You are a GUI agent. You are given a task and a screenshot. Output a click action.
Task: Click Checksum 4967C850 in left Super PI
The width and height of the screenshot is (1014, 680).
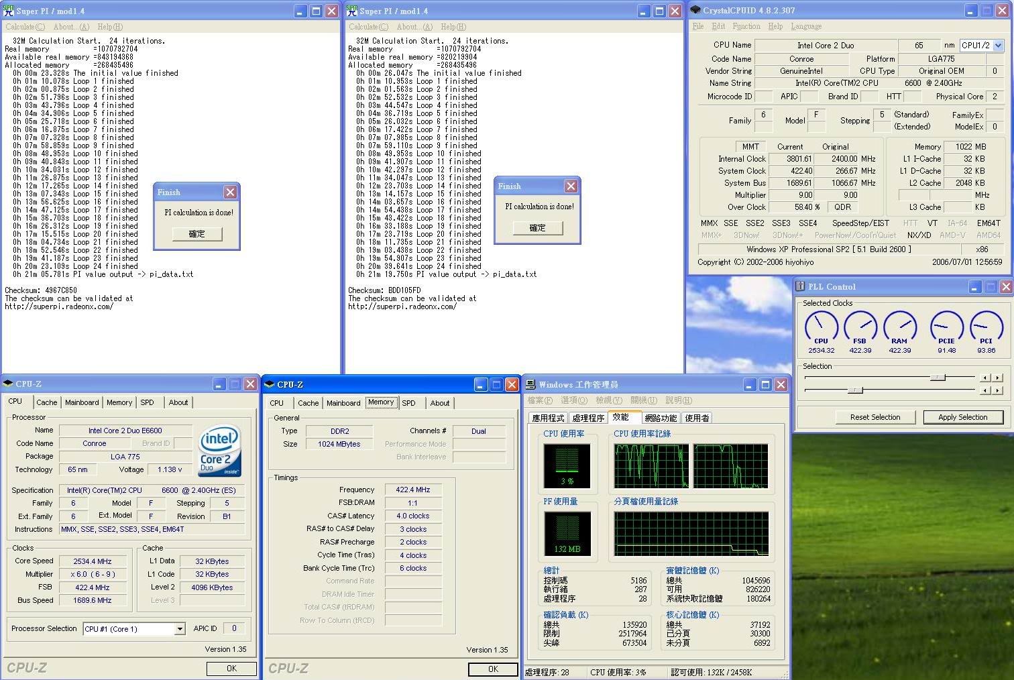41,290
